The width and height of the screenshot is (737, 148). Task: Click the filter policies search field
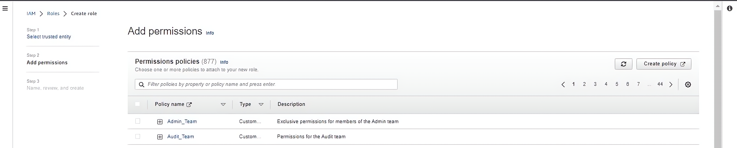269,84
